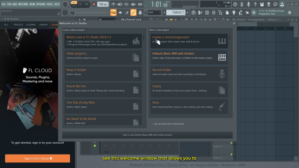299x168 pixels.
Task: Close the Welcome to FL Studio dialog
Action: click(x=234, y=24)
